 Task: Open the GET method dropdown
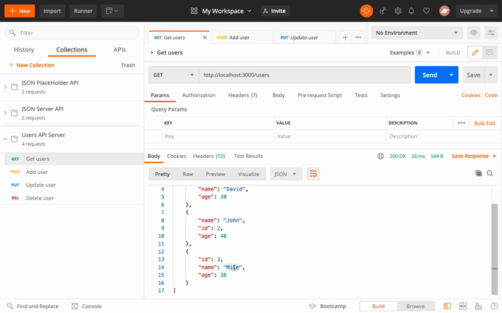(173, 75)
